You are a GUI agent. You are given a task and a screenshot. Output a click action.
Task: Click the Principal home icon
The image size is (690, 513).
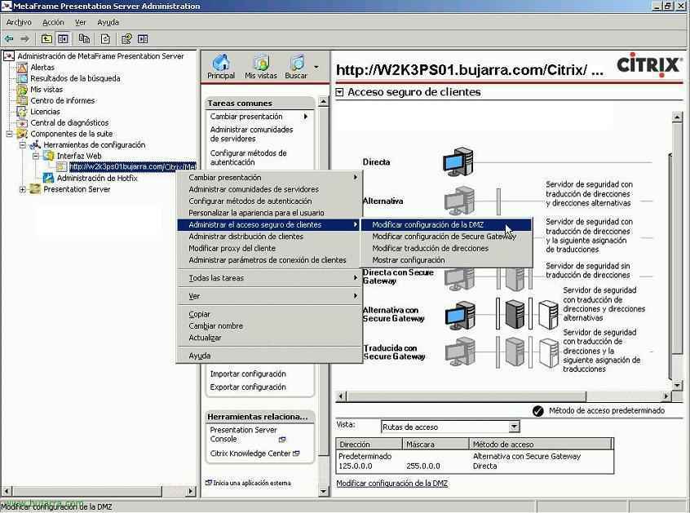tap(221, 63)
